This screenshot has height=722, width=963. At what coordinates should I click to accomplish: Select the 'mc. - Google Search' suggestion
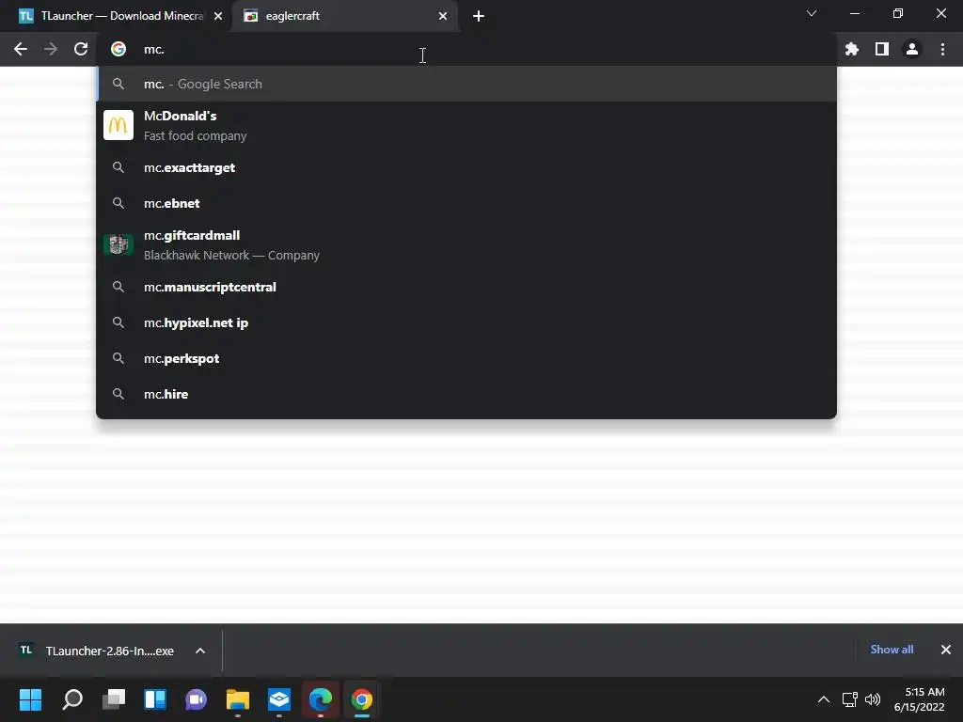coord(466,84)
